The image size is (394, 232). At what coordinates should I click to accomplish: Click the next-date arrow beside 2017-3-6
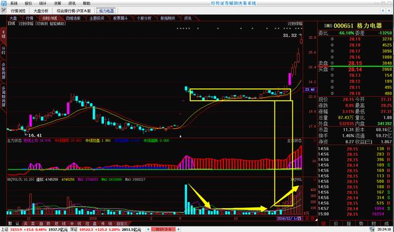(179, 230)
